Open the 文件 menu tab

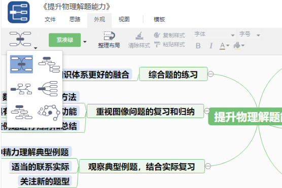coord(50,19)
